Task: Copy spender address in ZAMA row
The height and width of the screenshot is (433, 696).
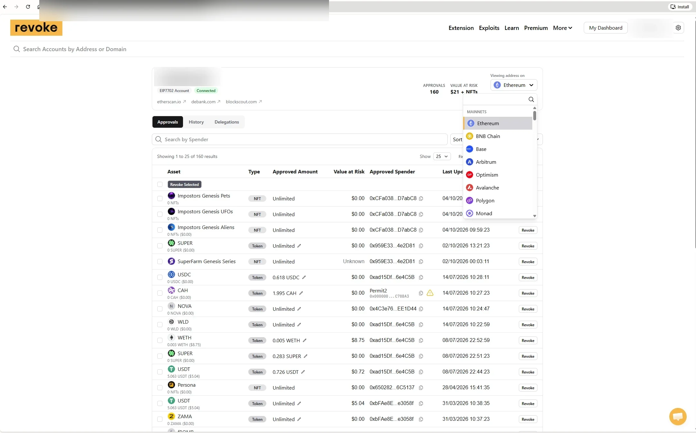Action: point(421,419)
